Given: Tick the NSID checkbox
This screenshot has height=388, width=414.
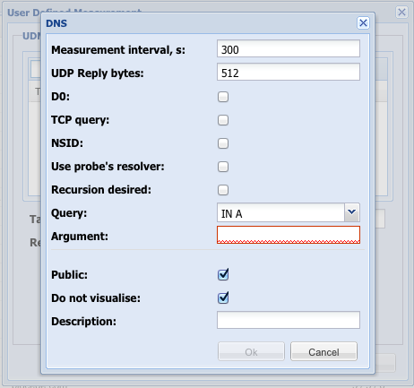Looking at the screenshot, I should pos(223,143).
